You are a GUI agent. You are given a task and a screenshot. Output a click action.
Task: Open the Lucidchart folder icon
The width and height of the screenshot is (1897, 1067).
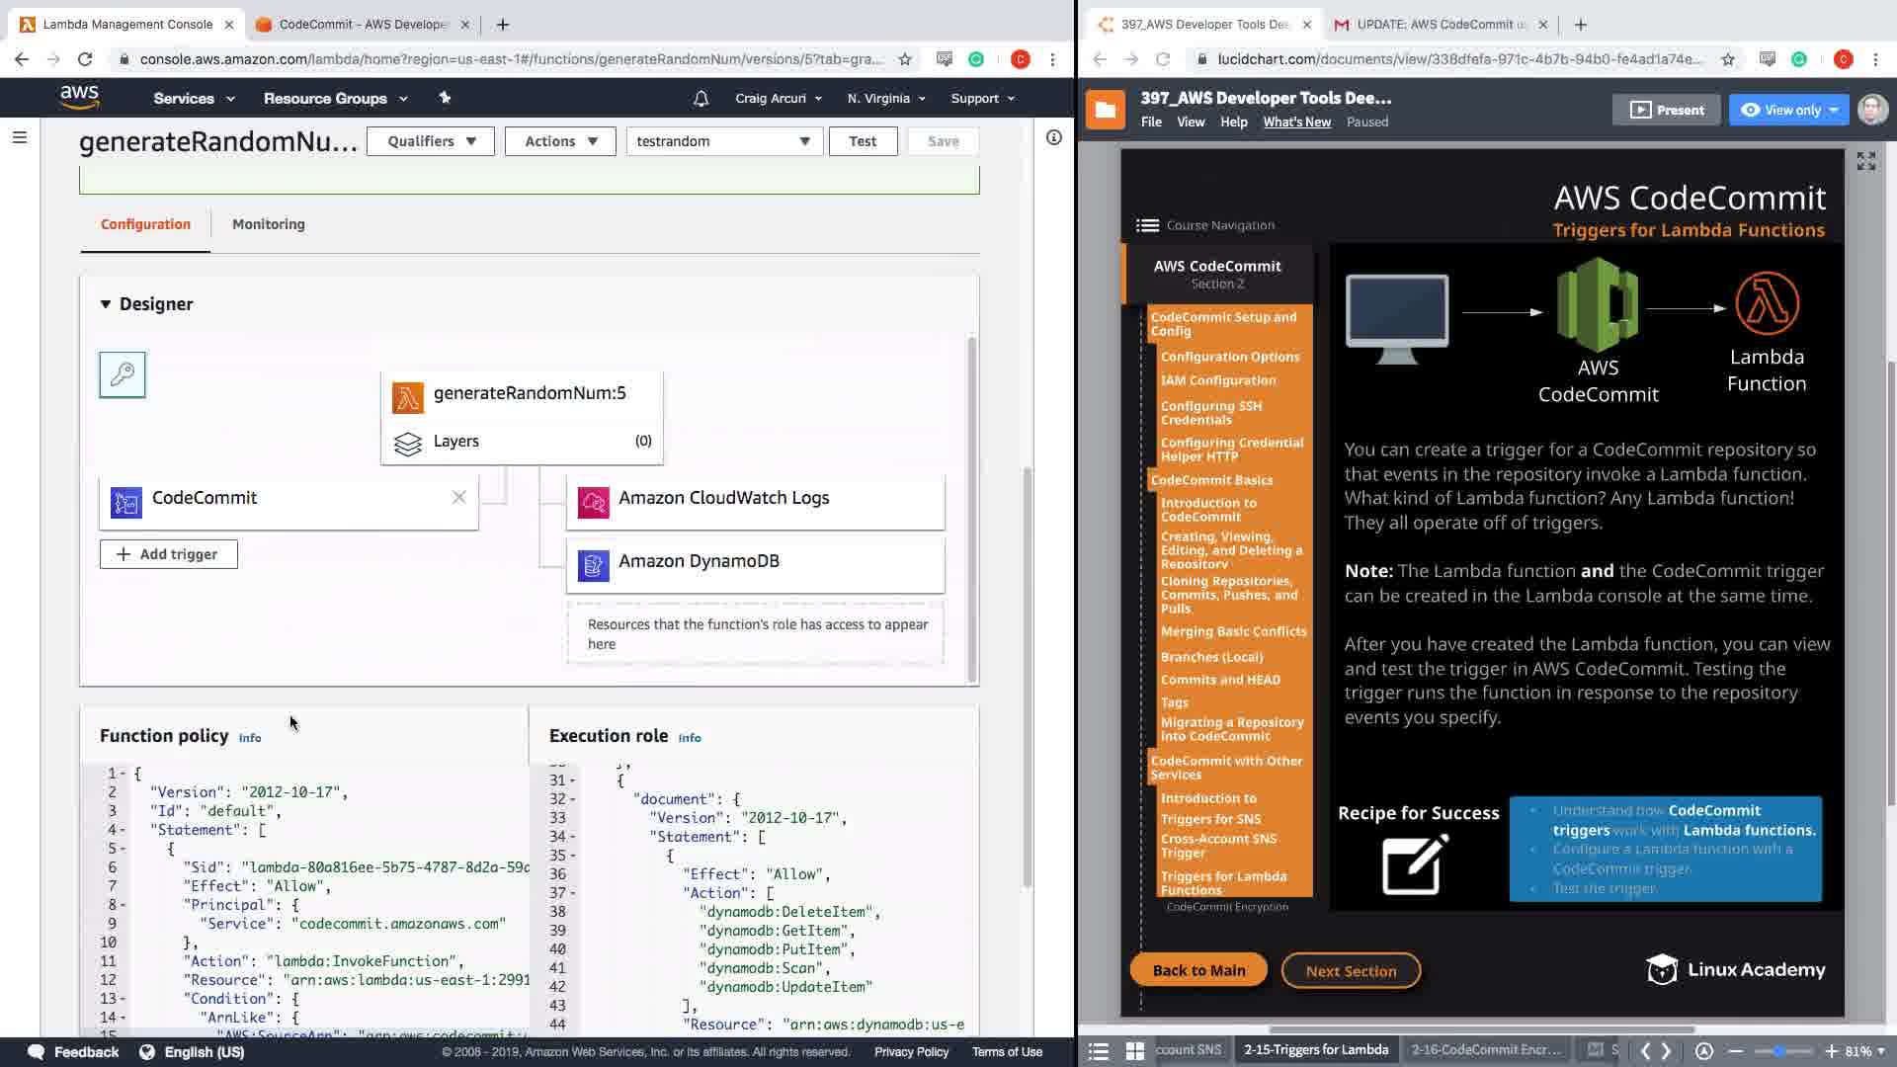[x=1105, y=110]
